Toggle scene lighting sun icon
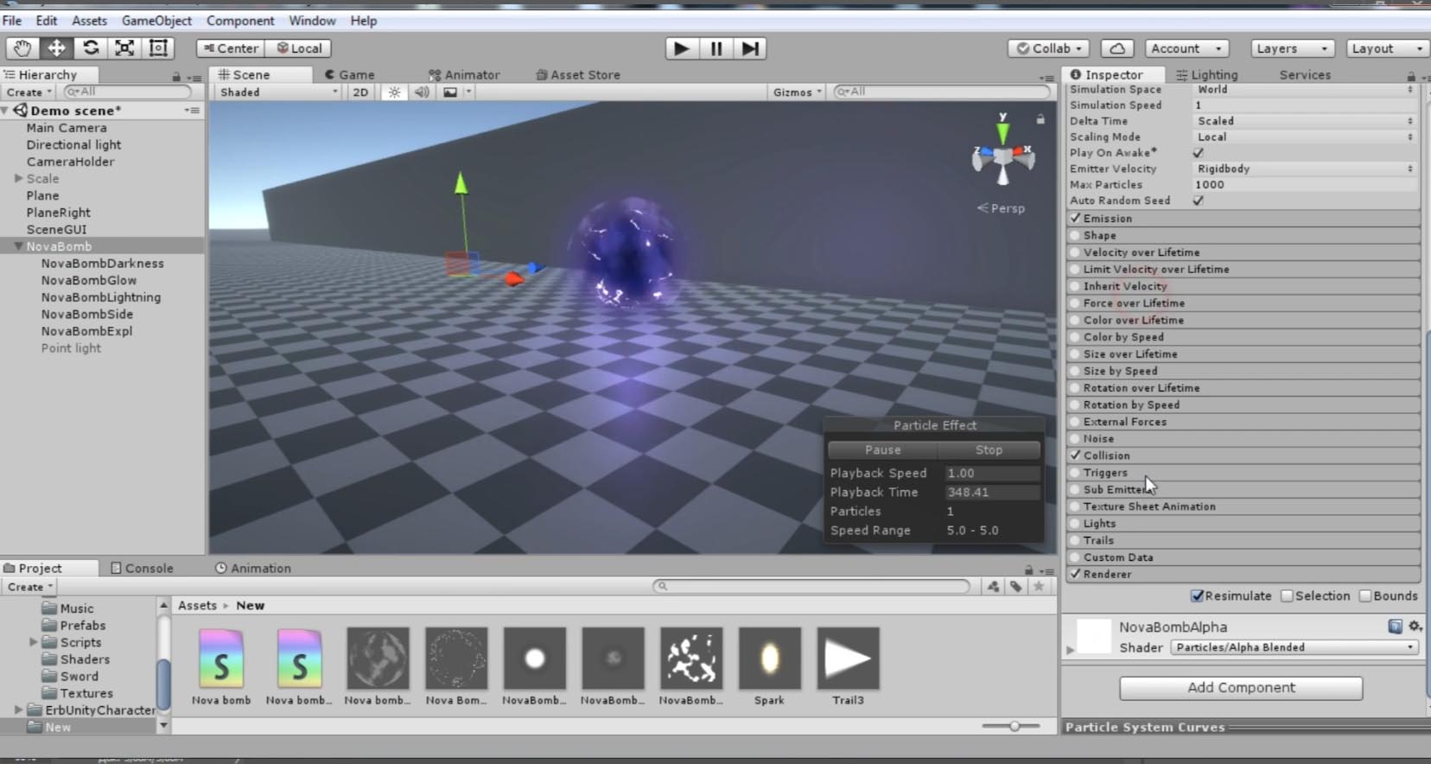This screenshot has width=1431, height=764. click(394, 92)
